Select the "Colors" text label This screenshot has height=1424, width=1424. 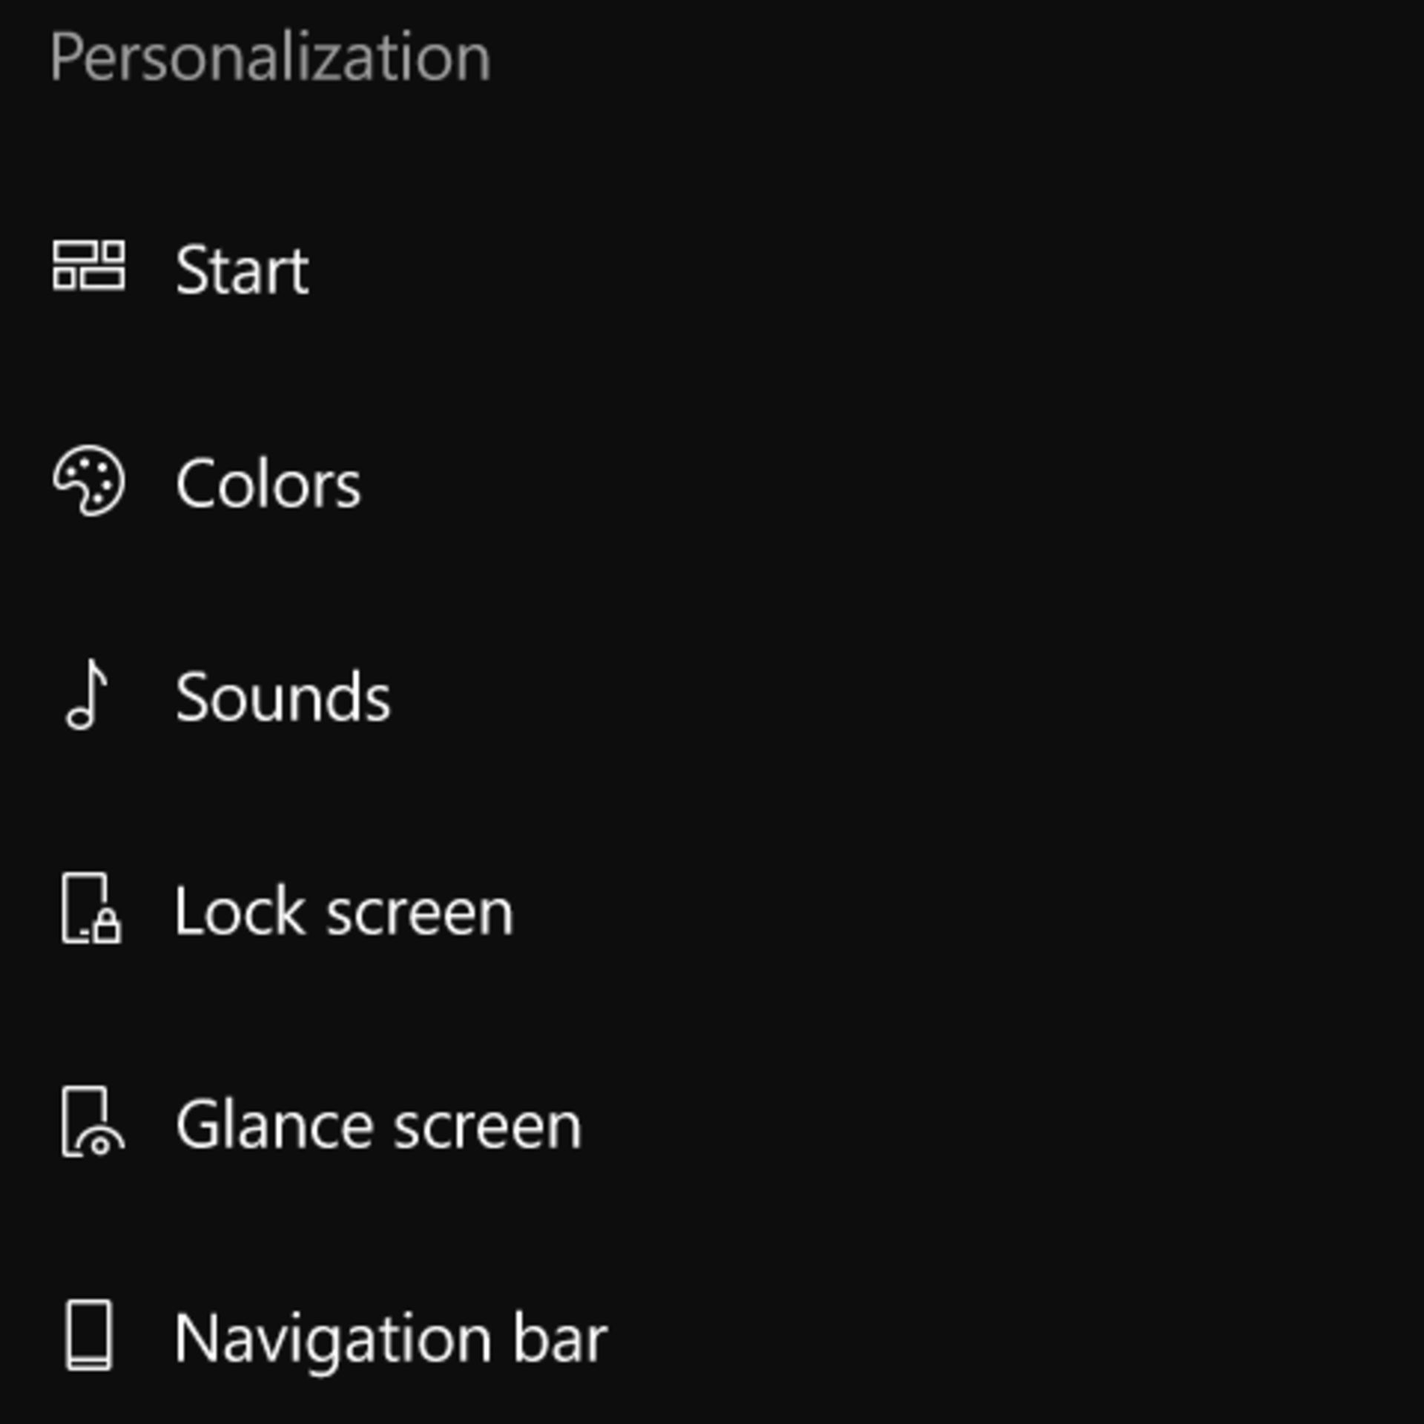(268, 484)
